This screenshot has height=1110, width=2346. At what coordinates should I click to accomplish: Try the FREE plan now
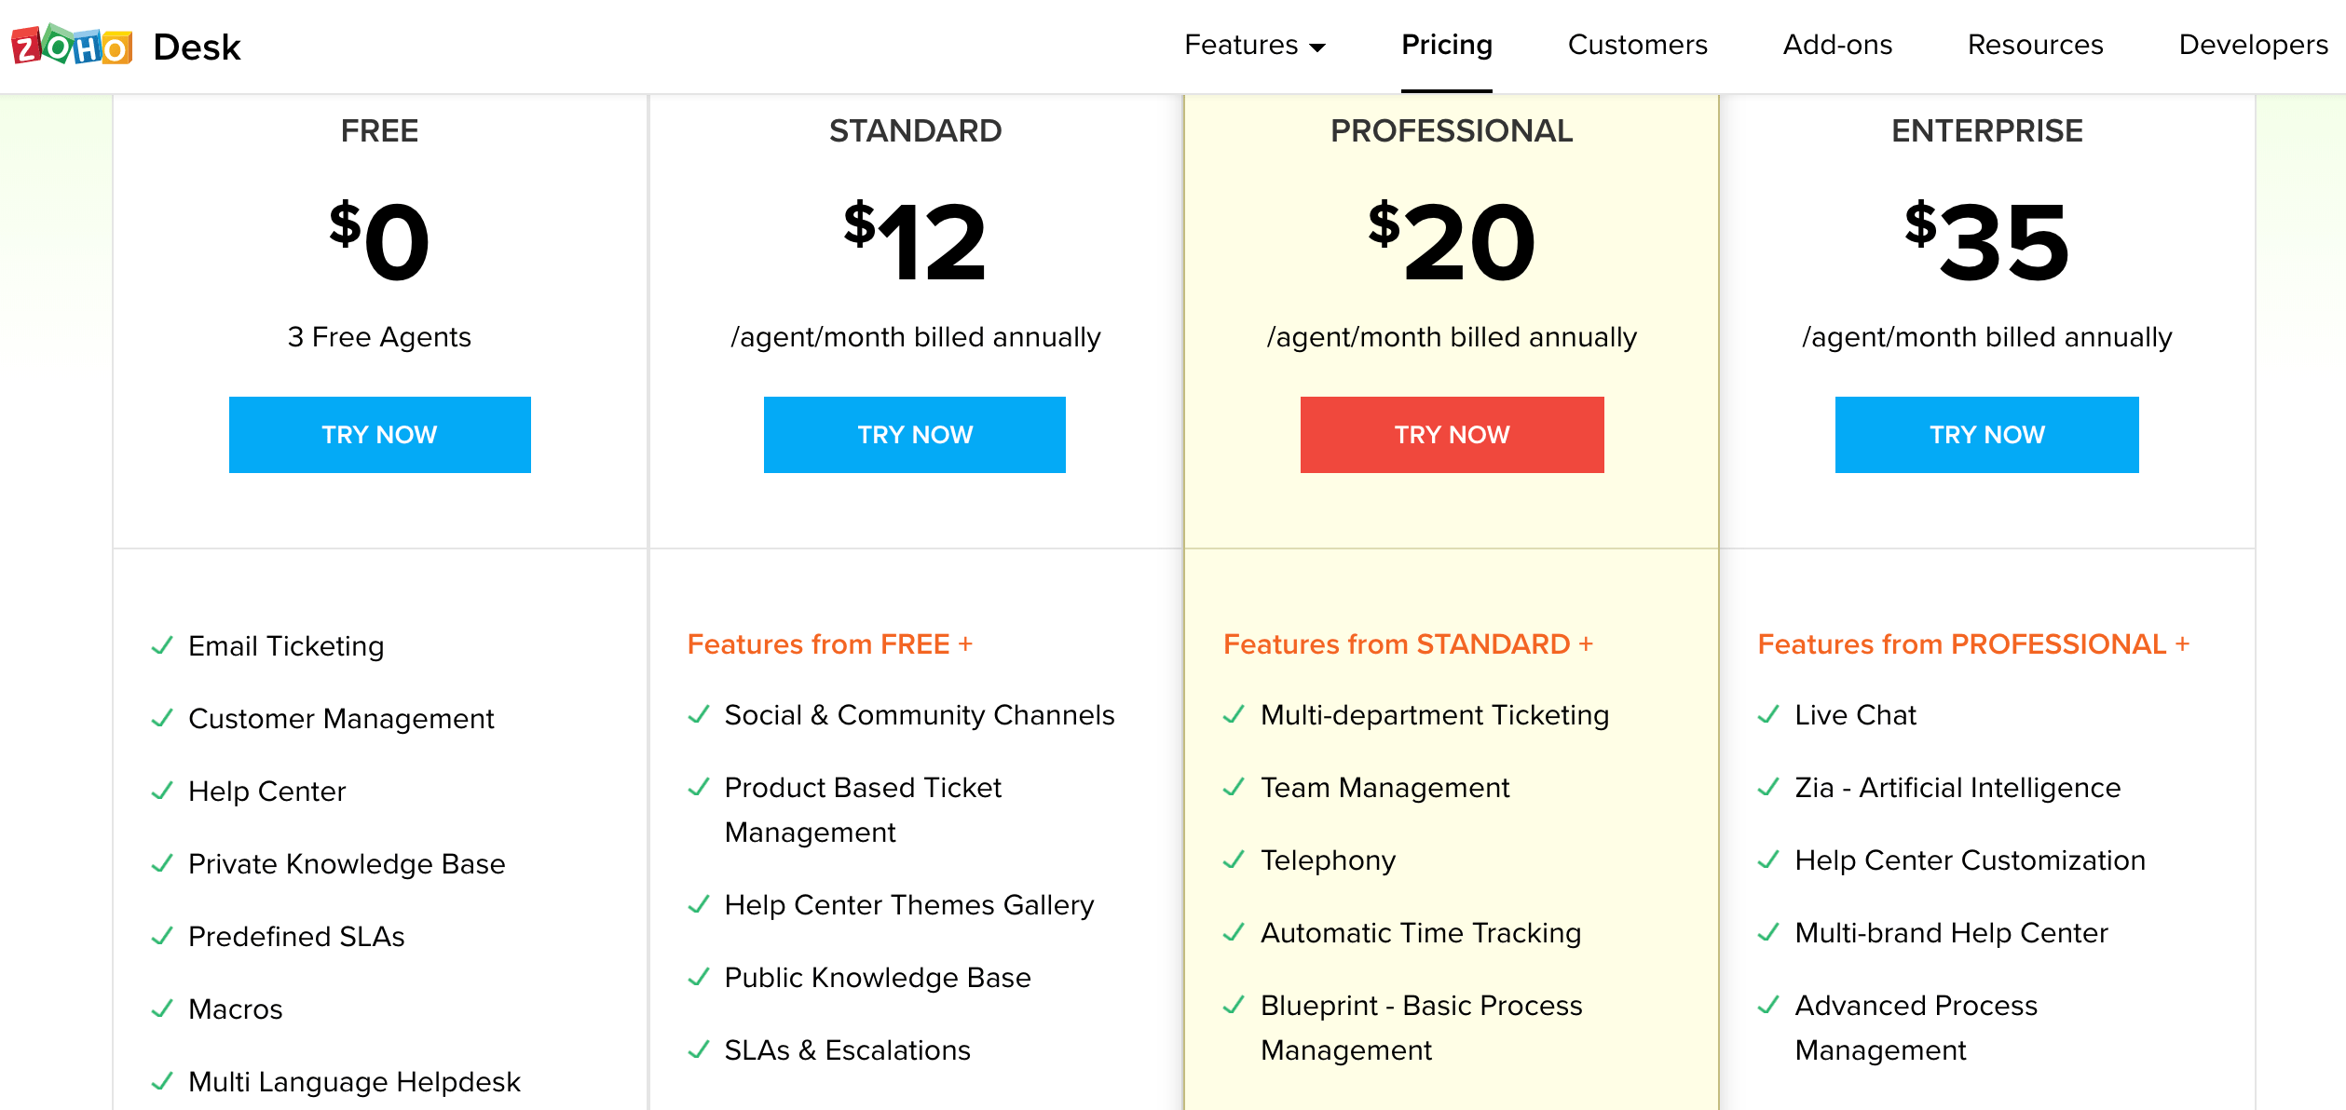(x=380, y=435)
